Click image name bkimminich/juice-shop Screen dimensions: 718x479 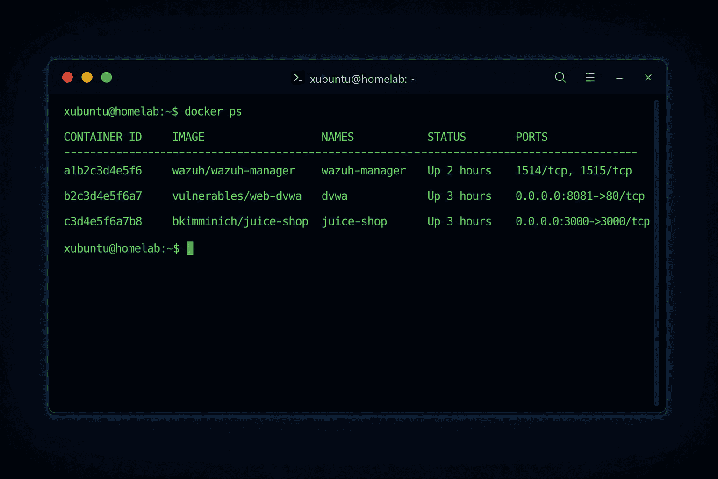[240, 221]
